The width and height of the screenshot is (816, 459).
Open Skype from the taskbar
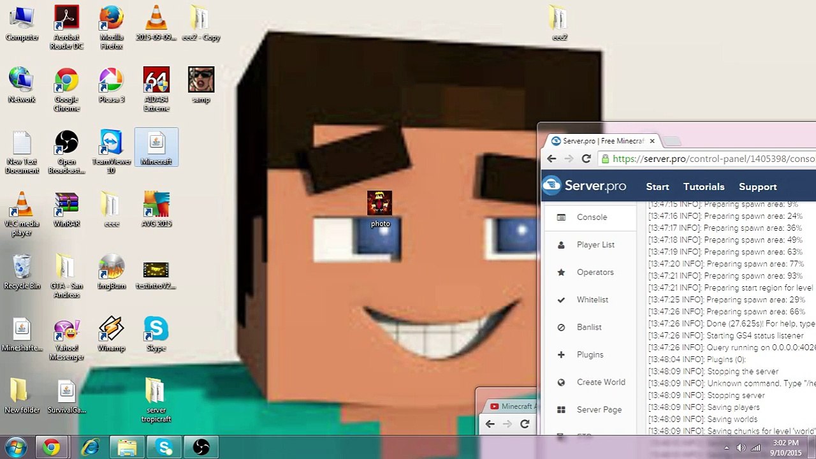[164, 448]
